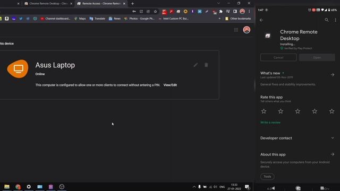Image resolution: width=340 pixels, height=191 pixels.
Task: Click the Chrome profile avatar in toolbar
Action: (242, 12)
